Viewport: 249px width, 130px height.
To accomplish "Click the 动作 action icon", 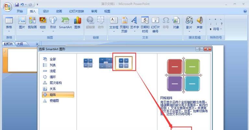I will pos(101,23).
